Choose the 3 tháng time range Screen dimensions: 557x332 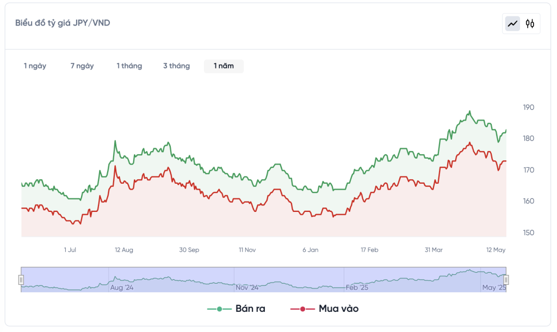click(x=176, y=66)
